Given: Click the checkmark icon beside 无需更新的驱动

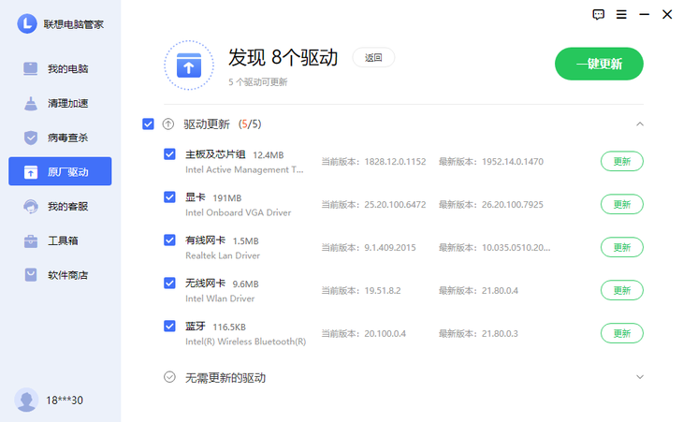Looking at the screenshot, I should pos(169,377).
